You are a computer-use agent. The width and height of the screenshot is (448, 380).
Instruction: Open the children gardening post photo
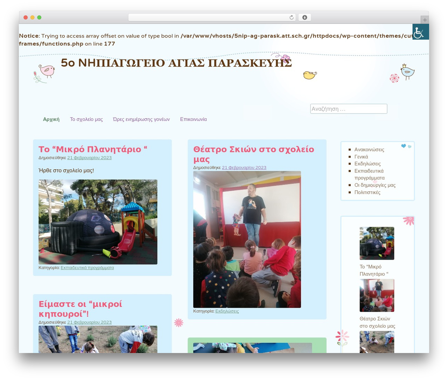[x=98, y=339]
